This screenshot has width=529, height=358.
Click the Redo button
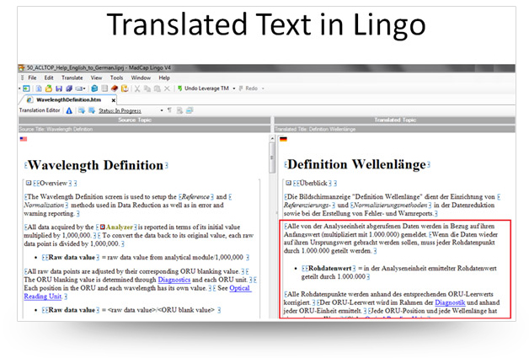click(x=248, y=88)
